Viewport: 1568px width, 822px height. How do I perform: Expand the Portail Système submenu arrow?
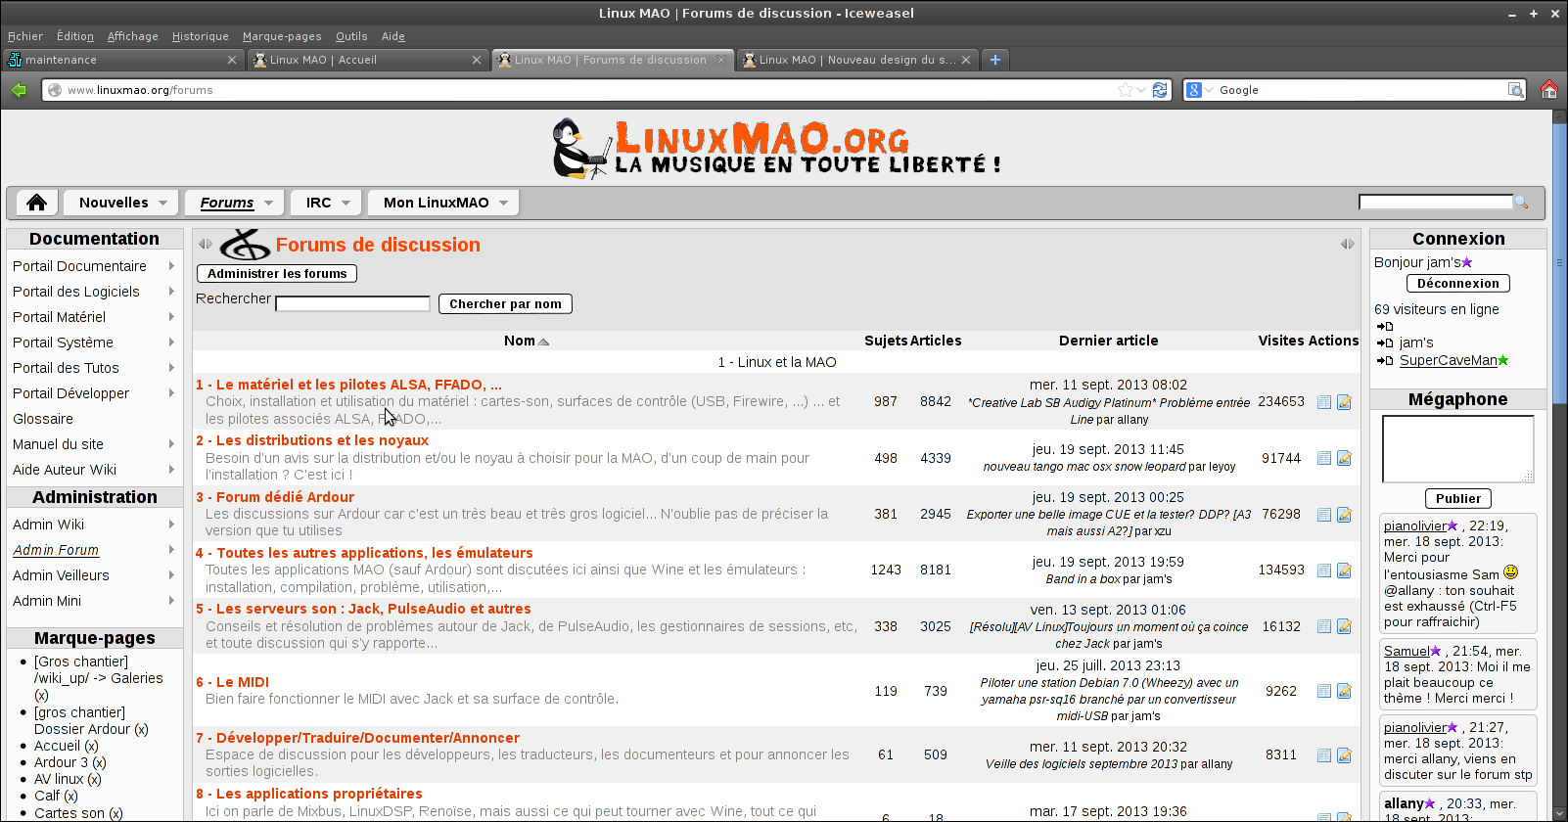click(171, 342)
